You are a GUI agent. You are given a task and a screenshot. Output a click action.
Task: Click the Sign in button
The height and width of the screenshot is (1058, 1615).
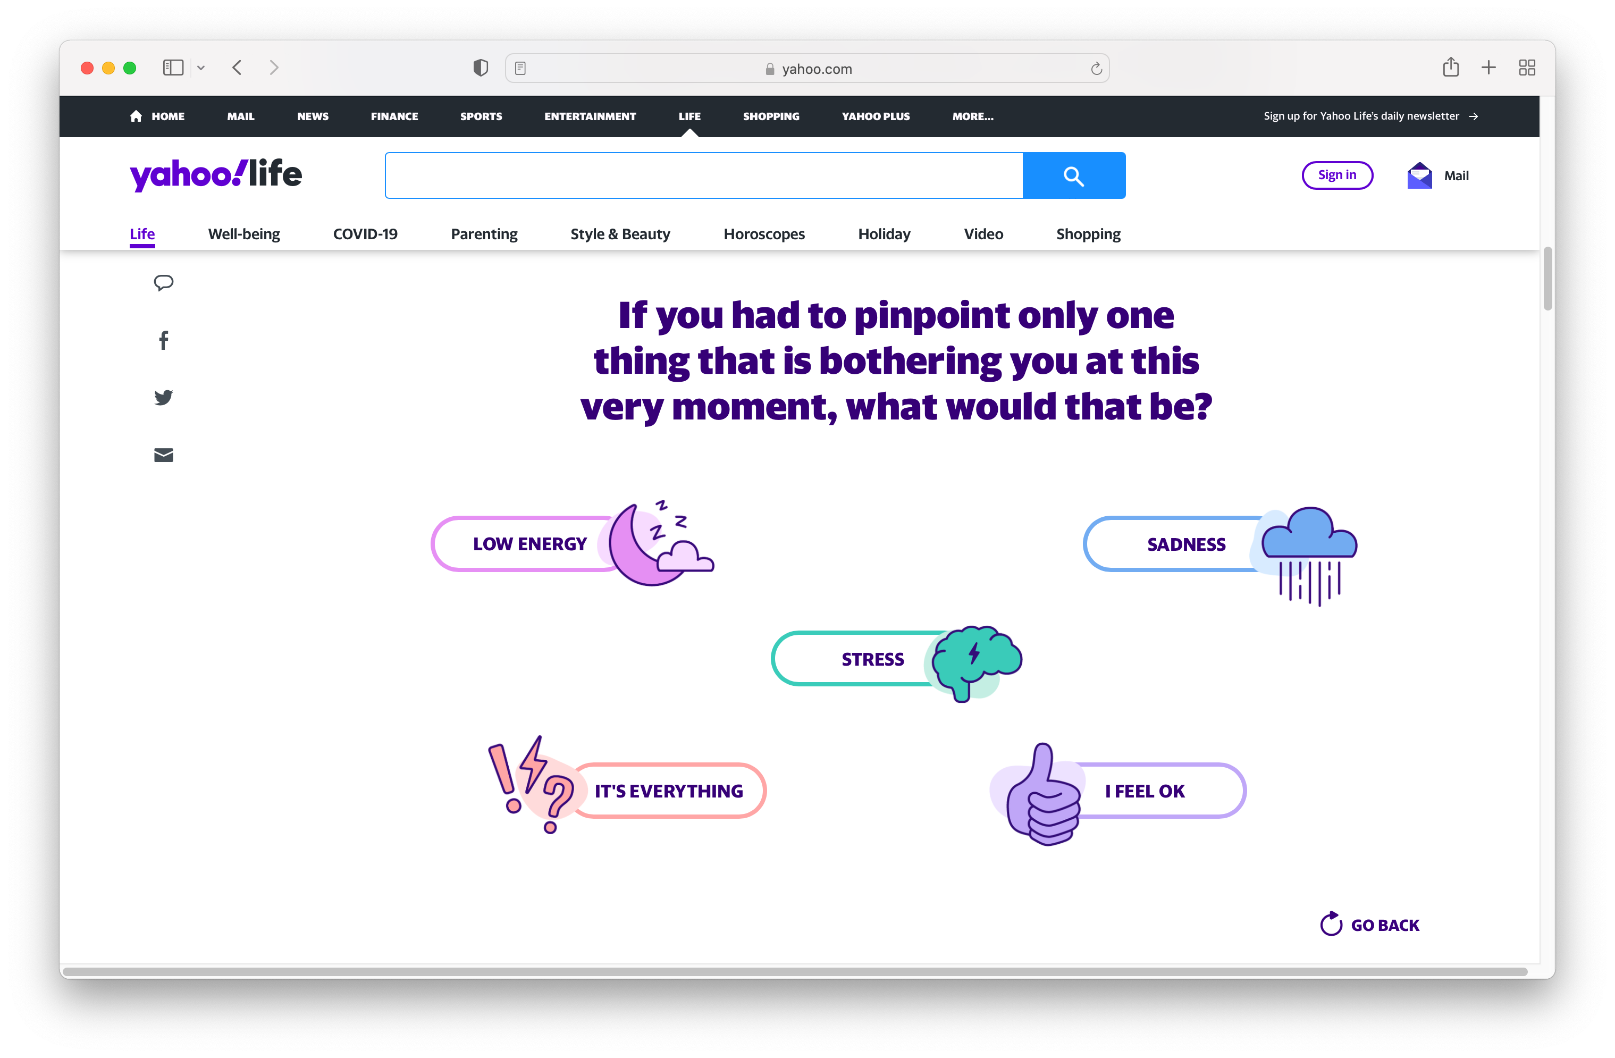pyautogui.click(x=1337, y=176)
